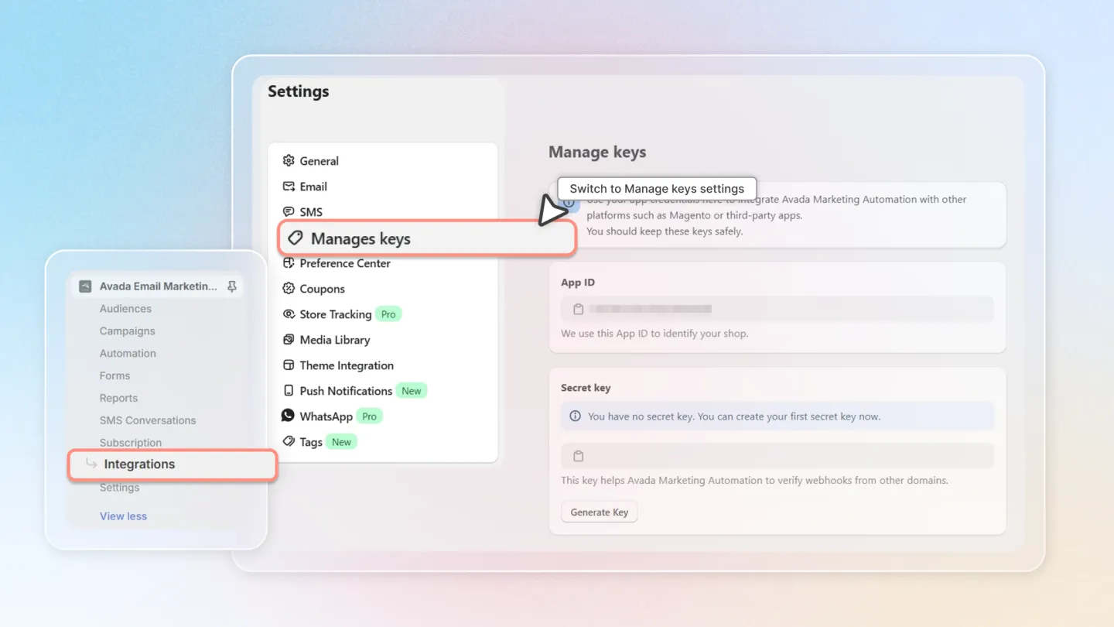Click the Push Notifications phone icon
The height and width of the screenshot is (627, 1114).
pyautogui.click(x=289, y=391)
